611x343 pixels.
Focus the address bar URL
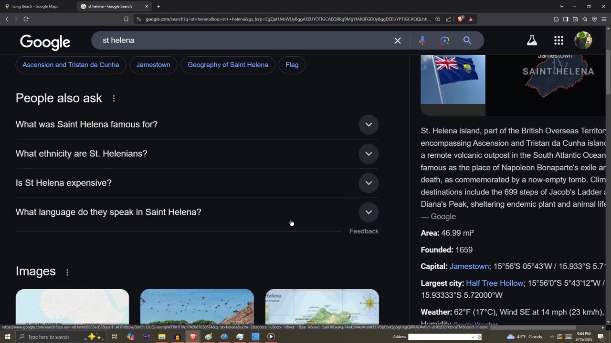pyautogui.click(x=288, y=19)
